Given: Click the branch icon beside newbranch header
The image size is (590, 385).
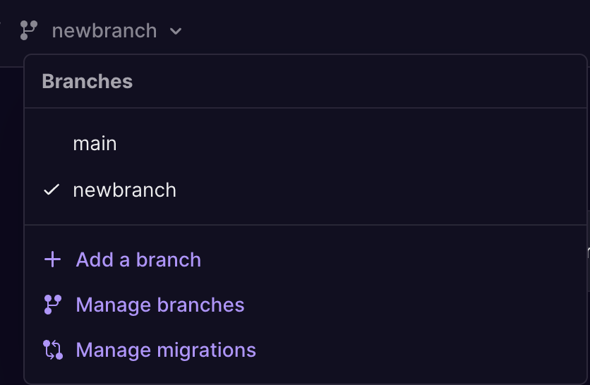Looking at the screenshot, I should pos(28,30).
